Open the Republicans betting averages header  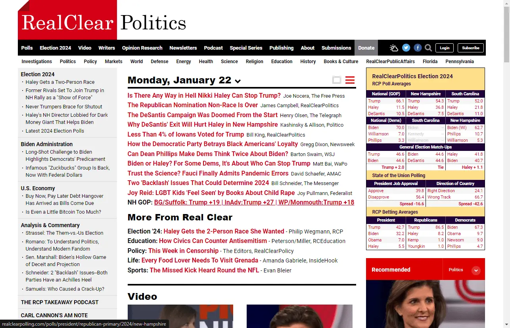(426, 220)
